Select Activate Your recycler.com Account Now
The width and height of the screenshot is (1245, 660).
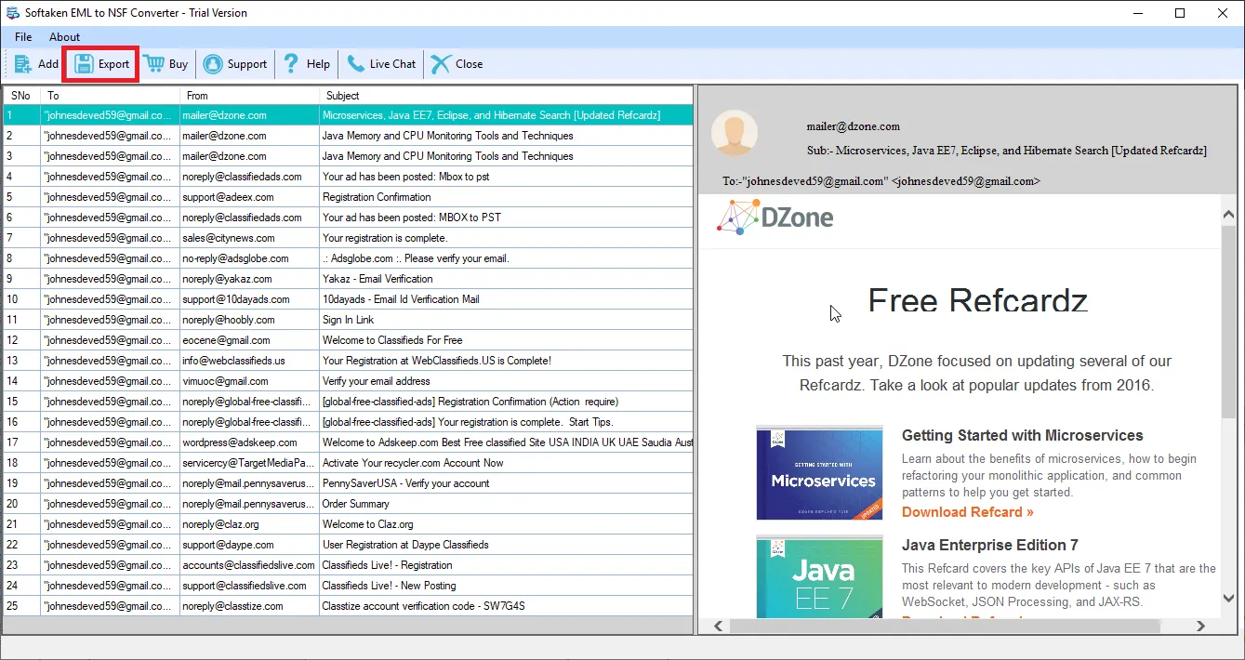click(x=348, y=463)
